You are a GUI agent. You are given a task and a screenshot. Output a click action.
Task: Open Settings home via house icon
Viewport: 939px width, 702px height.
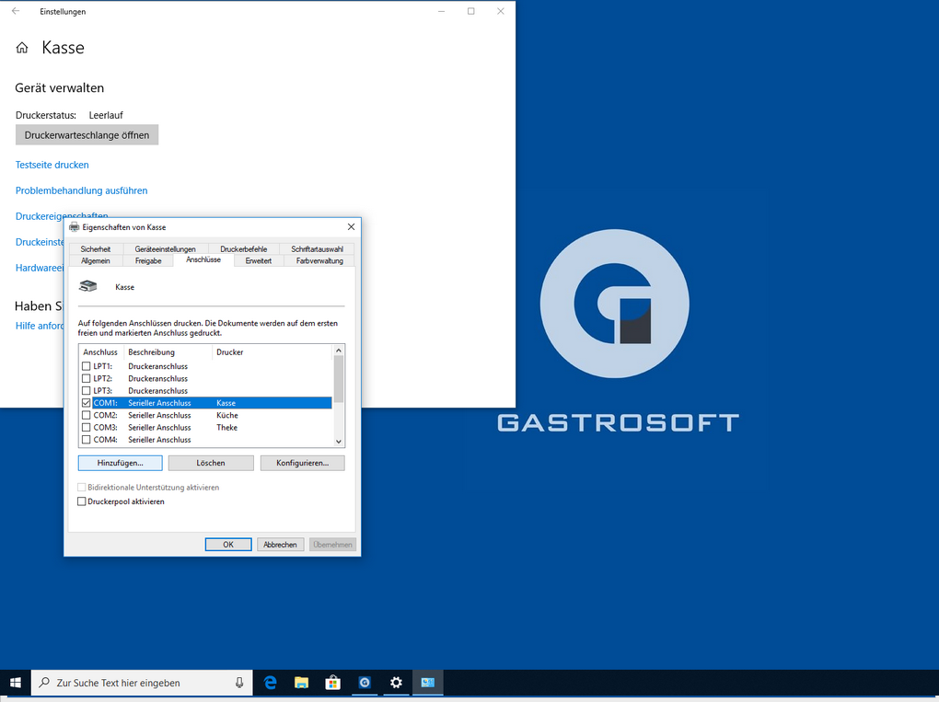(x=22, y=48)
